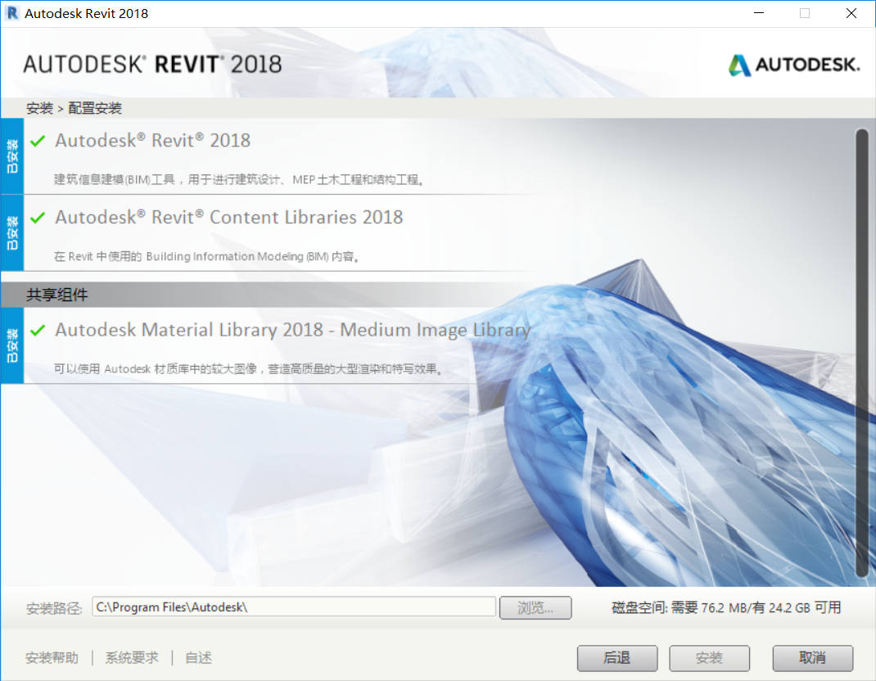Screen dimensions: 876x681
Task: Expand the Revit Content Libraries 2018 entry
Action: (228, 218)
